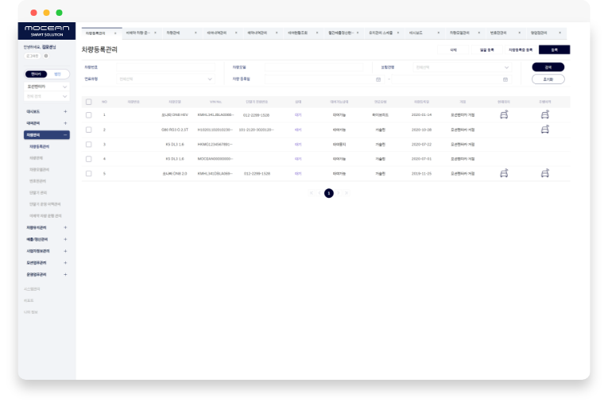Check the checkbox for row 2
Image resolution: width=608 pixels, height=406 pixels.
[x=89, y=130]
